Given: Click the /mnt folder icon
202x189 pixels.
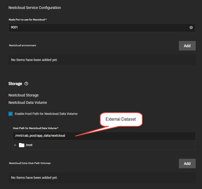Looking at the screenshot, I should click(21, 145).
